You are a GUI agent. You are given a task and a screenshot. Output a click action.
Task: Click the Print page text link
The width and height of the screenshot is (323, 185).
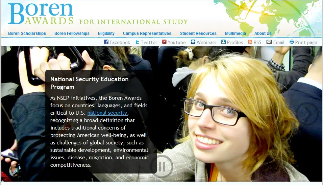coord(306,43)
